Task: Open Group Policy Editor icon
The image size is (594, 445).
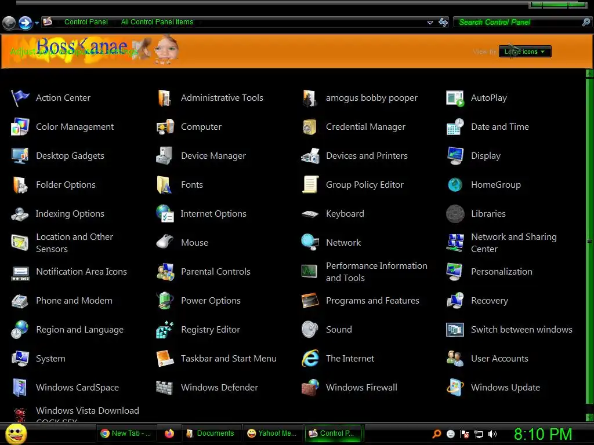Action: 310,185
